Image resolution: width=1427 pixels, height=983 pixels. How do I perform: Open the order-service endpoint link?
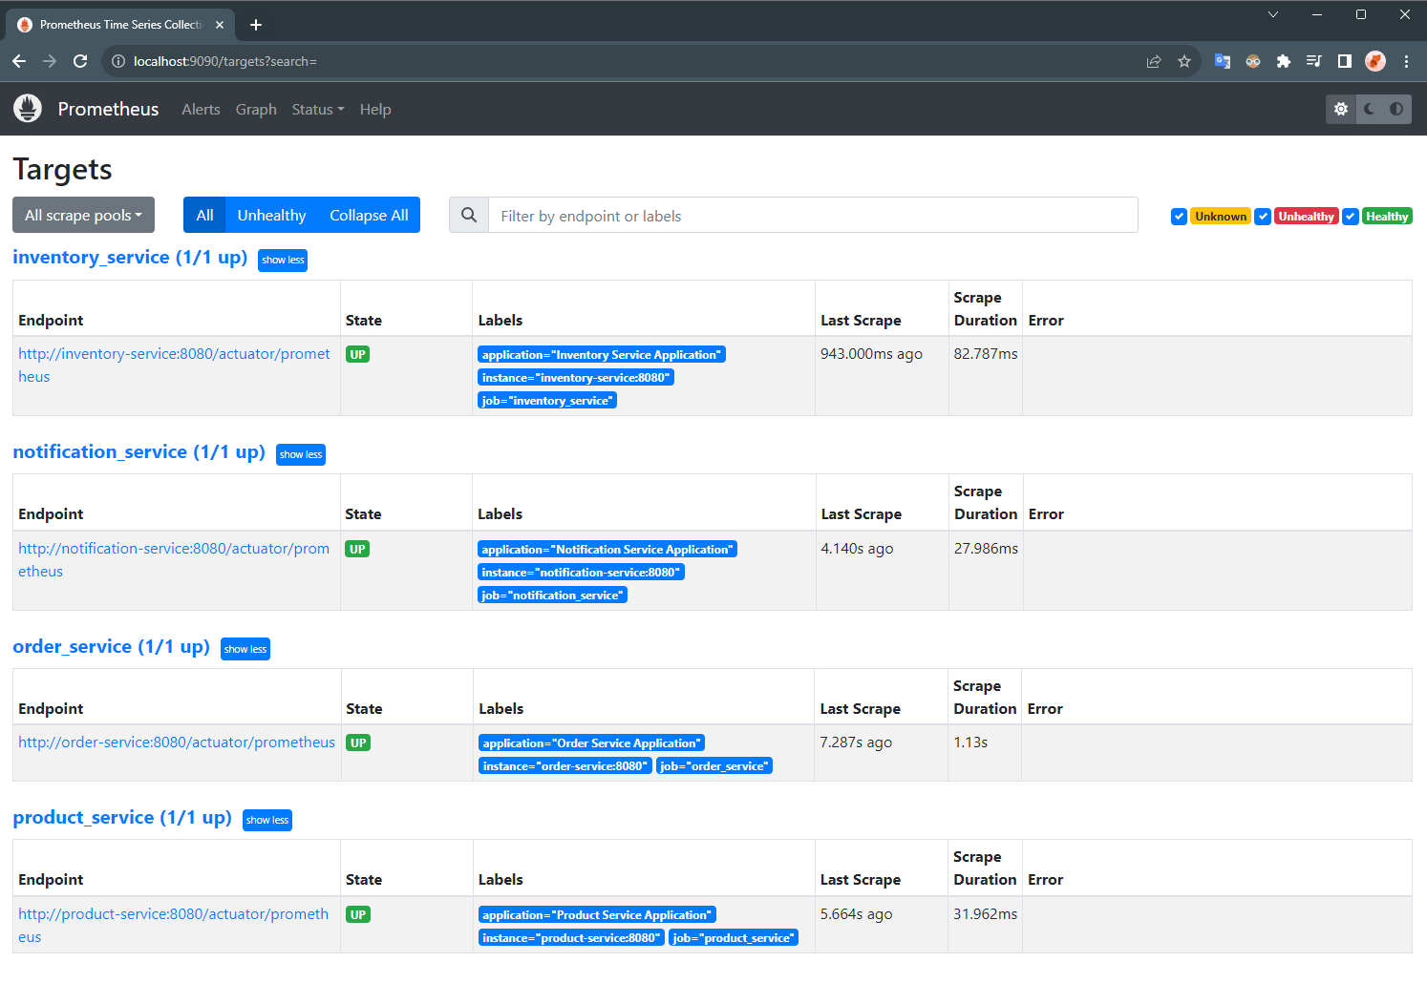[x=177, y=742]
